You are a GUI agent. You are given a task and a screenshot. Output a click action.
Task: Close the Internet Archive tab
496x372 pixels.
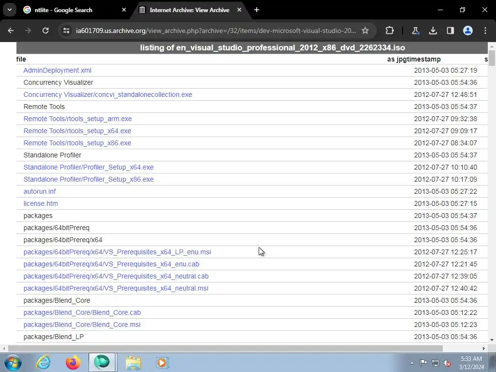pos(239,10)
